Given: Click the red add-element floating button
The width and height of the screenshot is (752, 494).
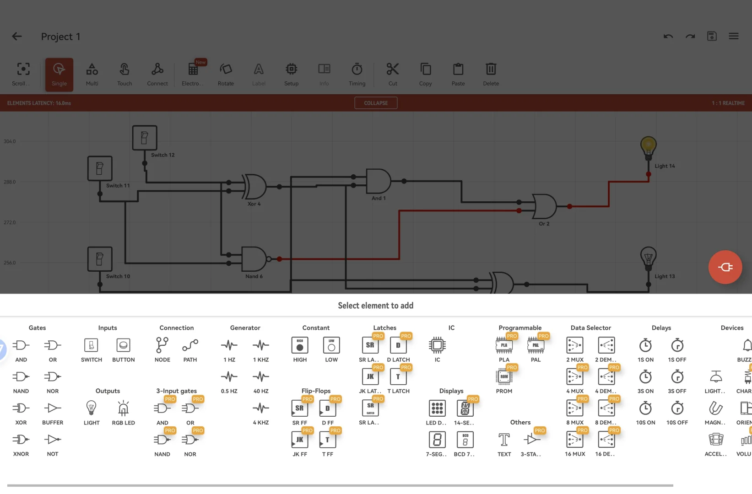Looking at the screenshot, I should [x=725, y=267].
